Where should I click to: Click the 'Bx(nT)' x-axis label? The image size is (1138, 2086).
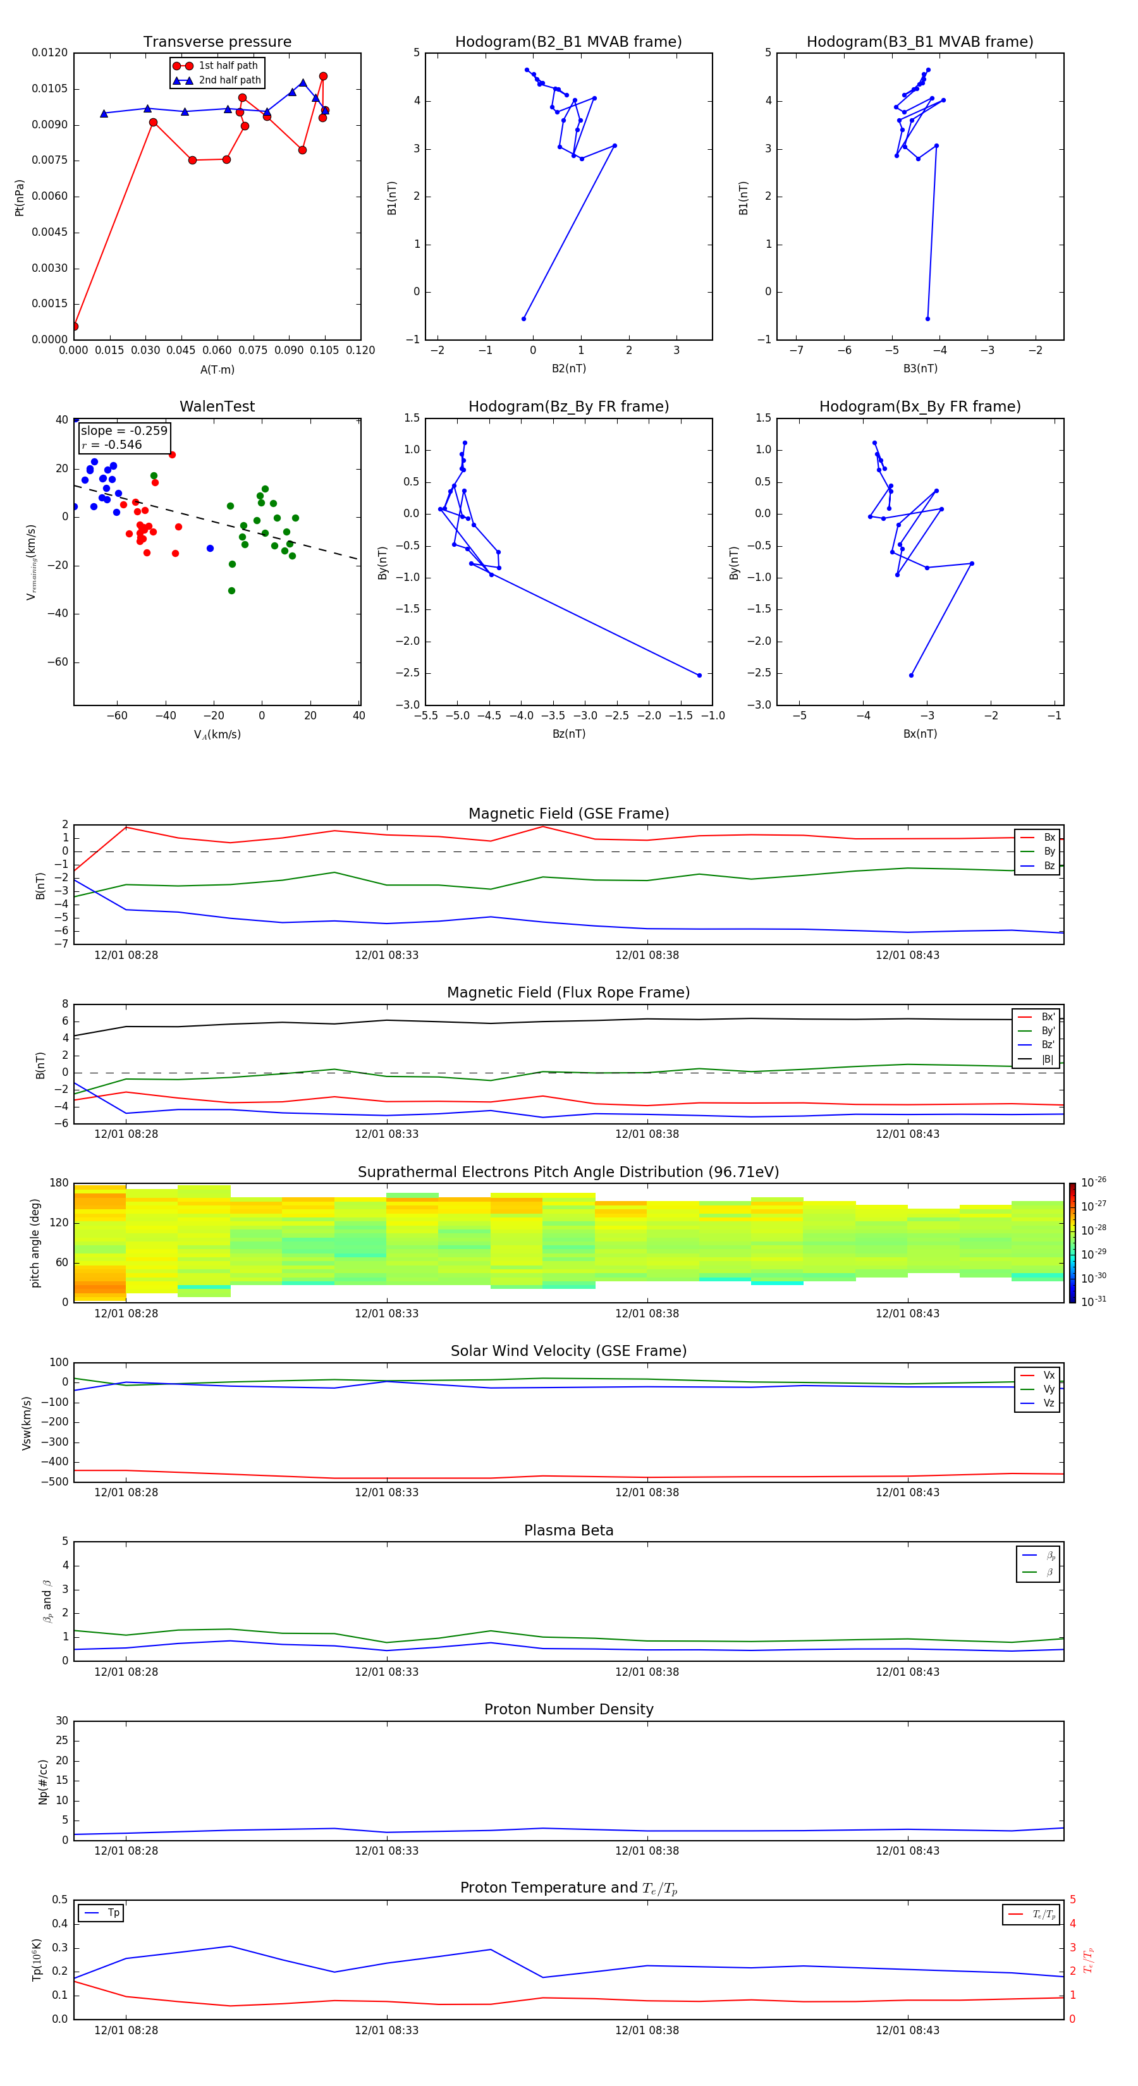920,734
